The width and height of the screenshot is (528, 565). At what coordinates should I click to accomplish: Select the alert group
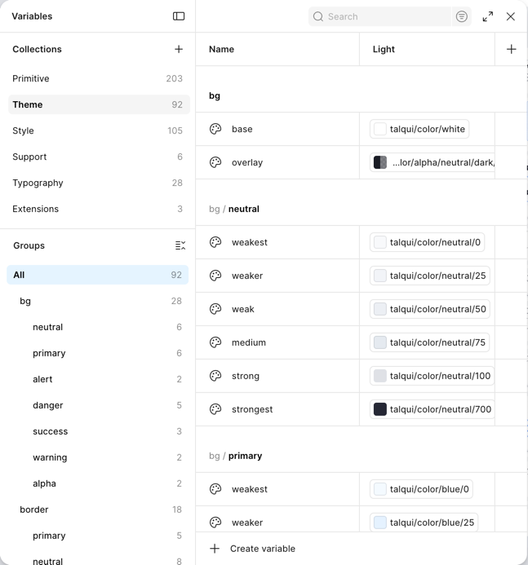click(97, 379)
